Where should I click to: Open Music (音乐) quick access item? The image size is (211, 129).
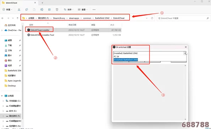pos(8,60)
